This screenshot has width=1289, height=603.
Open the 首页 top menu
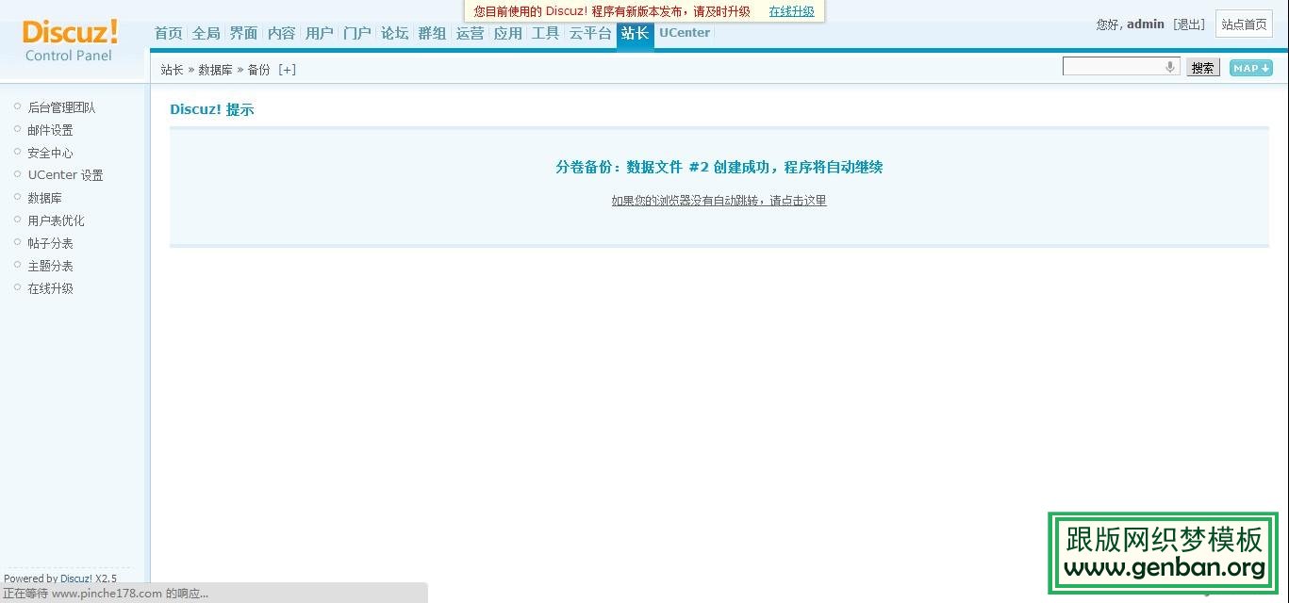pyautogui.click(x=168, y=33)
